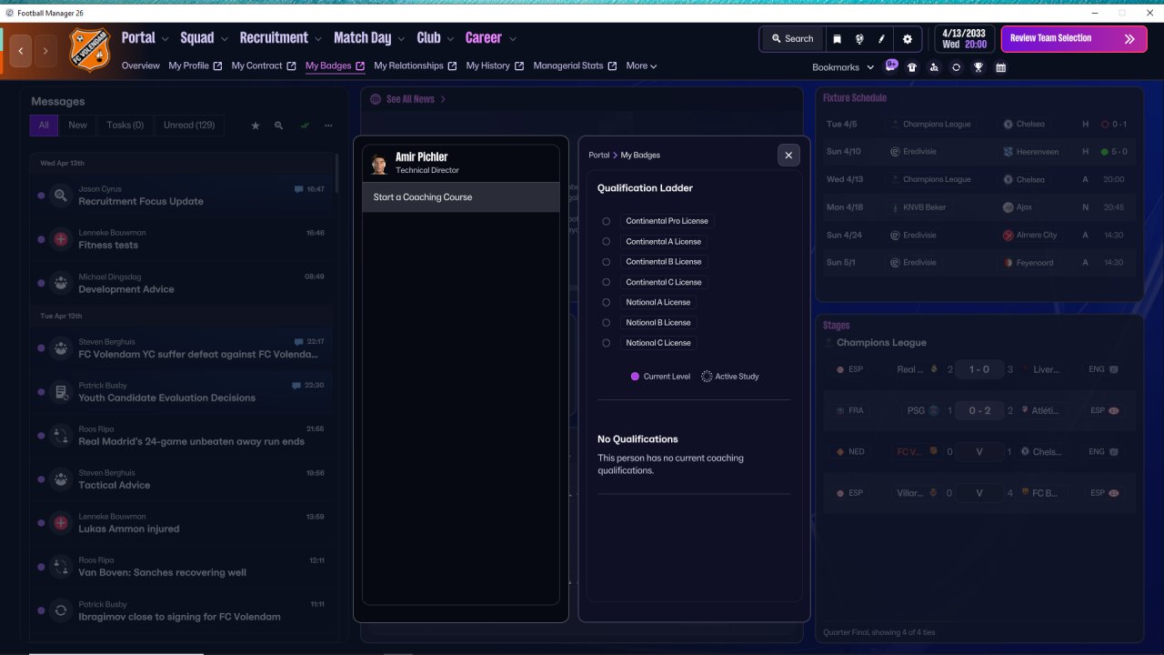Open the scouting search person icon
This screenshot has height=655, width=1164.
tap(934, 67)
